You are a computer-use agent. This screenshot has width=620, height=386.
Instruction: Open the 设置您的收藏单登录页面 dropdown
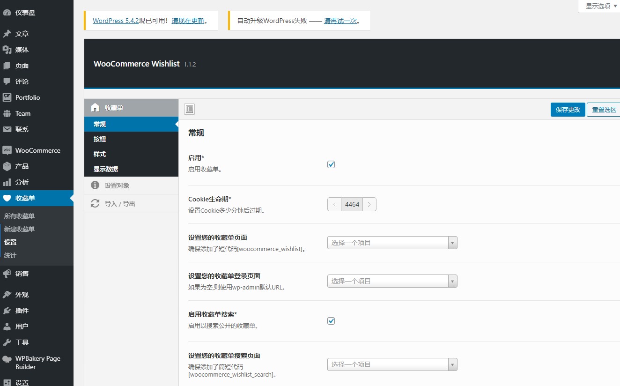(x=392, y=281)
